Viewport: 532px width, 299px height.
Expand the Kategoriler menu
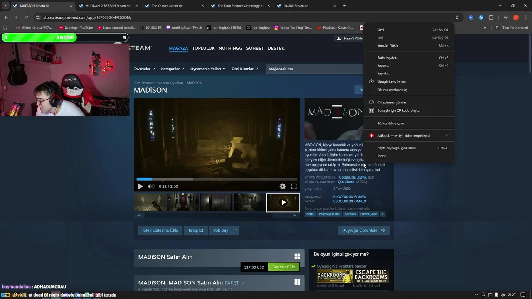172,69
